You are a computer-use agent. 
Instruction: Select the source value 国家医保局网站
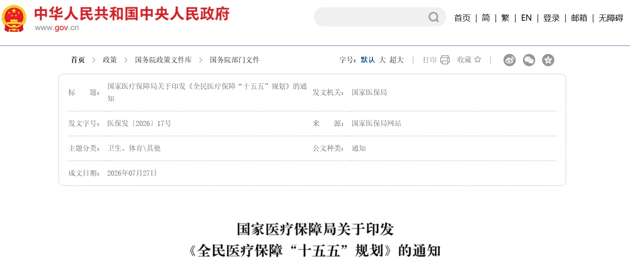[x=377, y=123]
